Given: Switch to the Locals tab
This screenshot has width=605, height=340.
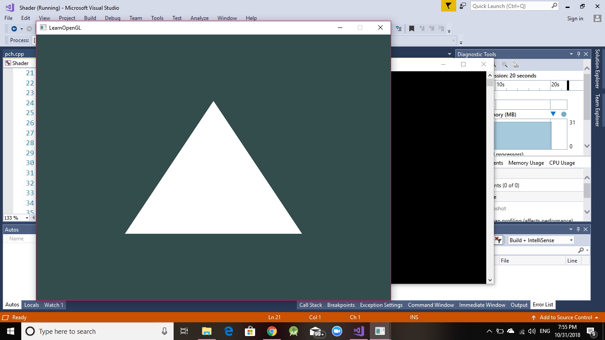Looking at the screenshot, I should pos(31,305).
